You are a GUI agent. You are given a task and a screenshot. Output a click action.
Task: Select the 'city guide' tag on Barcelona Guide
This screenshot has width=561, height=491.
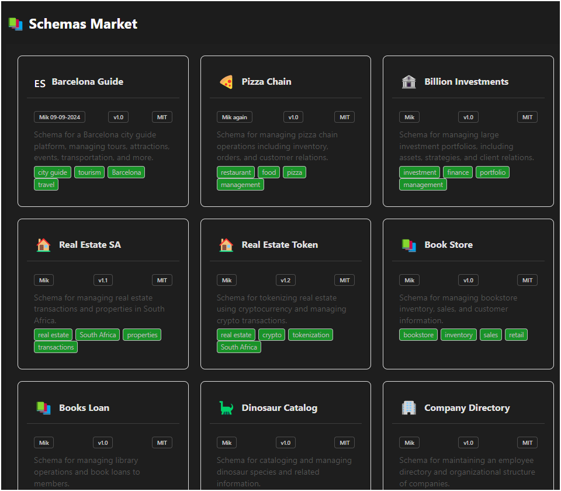53,172
